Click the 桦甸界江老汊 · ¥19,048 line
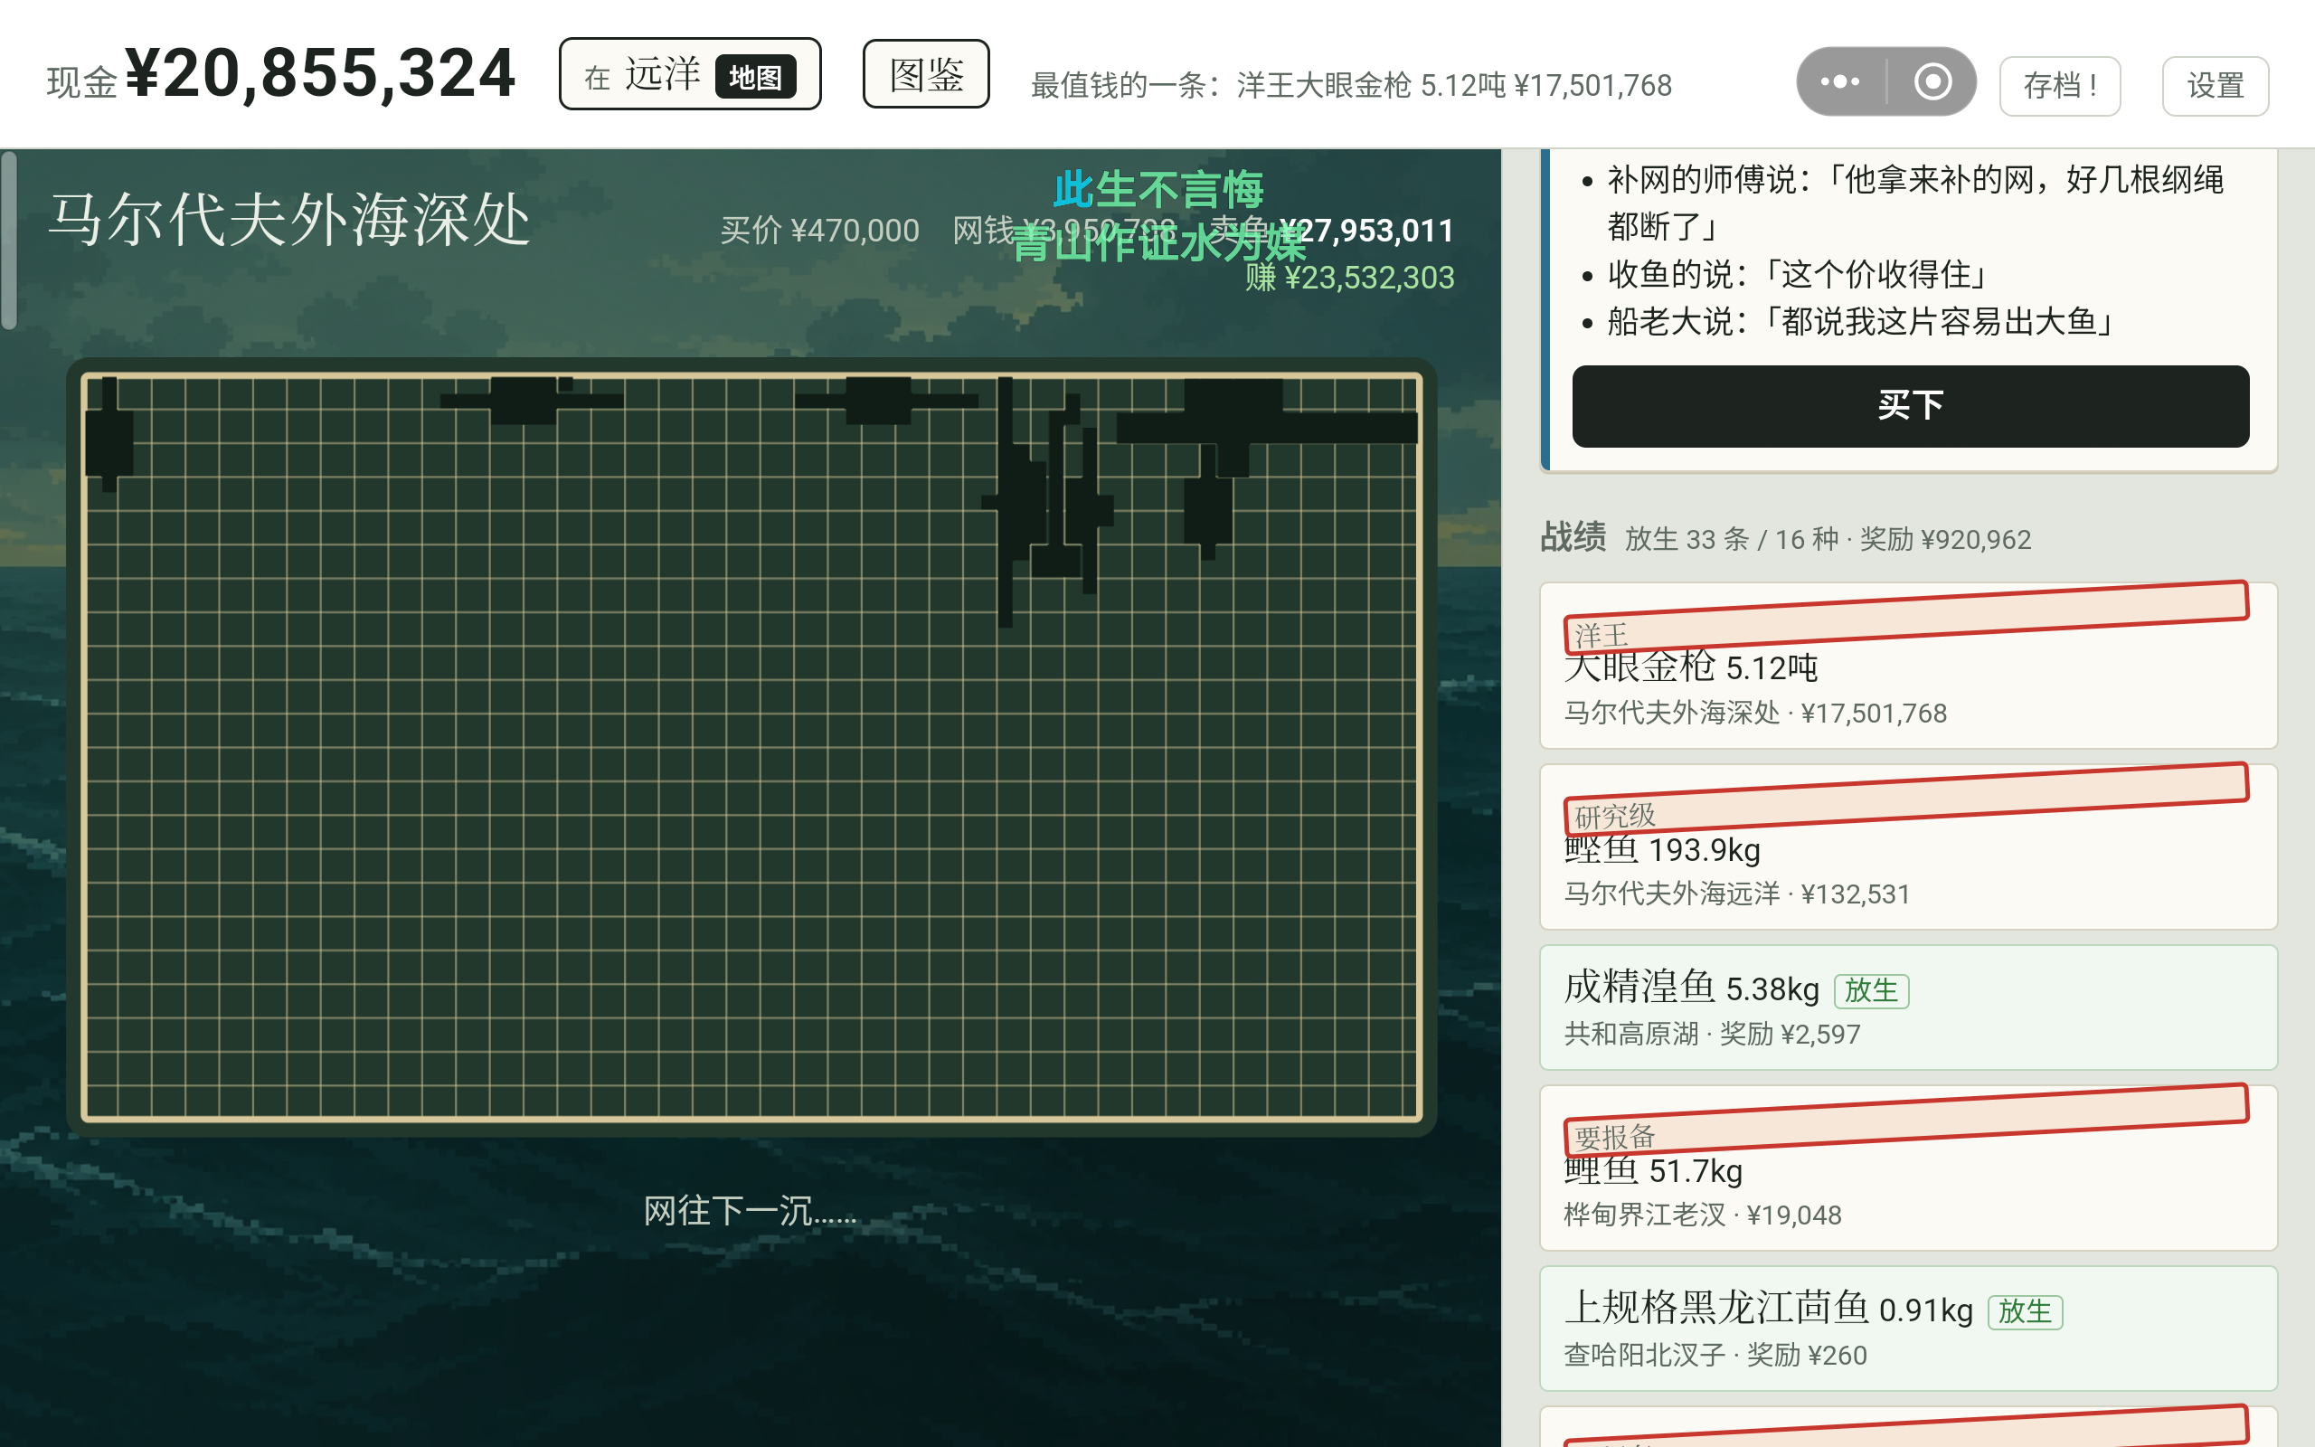 [x=1702, y=1215]
